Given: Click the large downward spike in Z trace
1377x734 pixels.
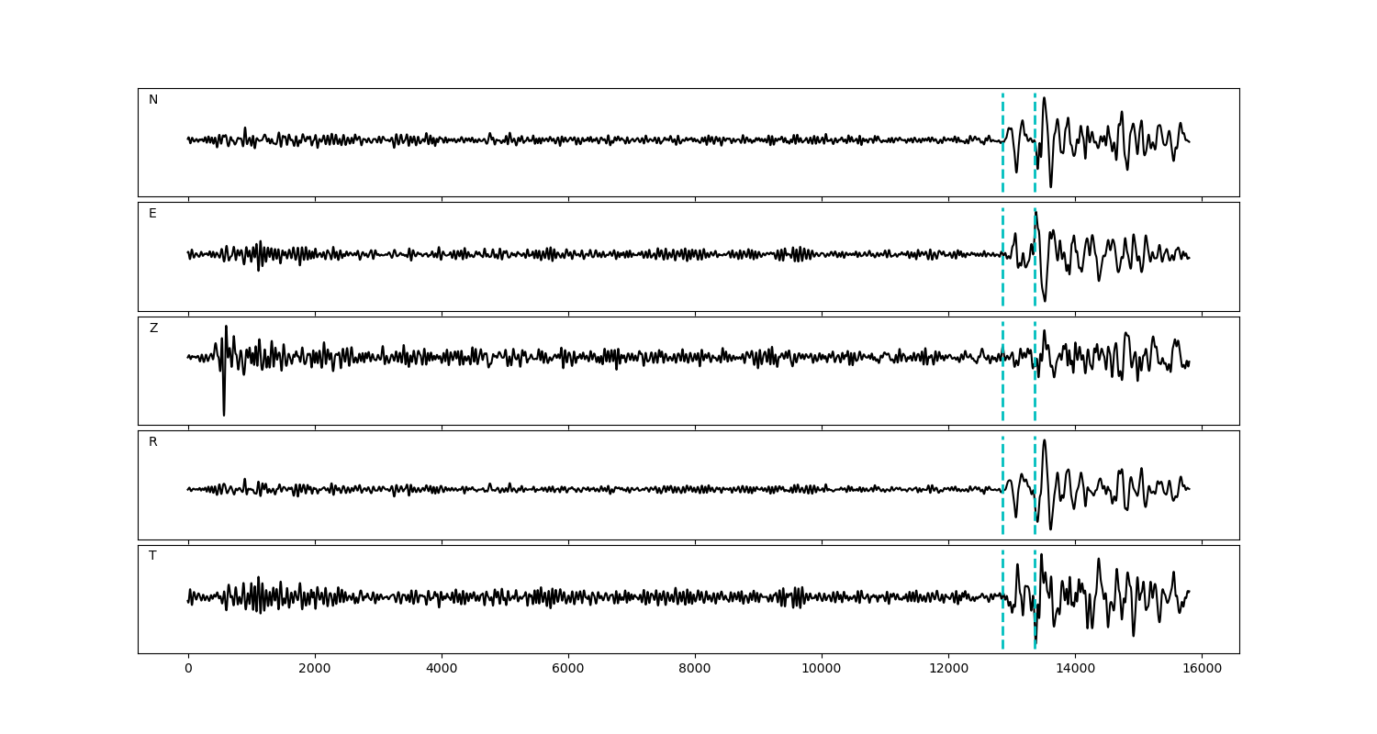Looking at the screenshot, I should [223, 411].
